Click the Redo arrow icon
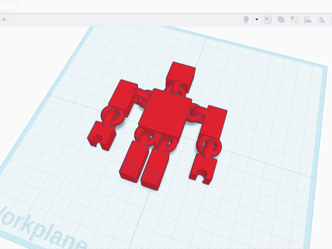The width and height of the screenshot is (332, 249). (x=3, y=20)
